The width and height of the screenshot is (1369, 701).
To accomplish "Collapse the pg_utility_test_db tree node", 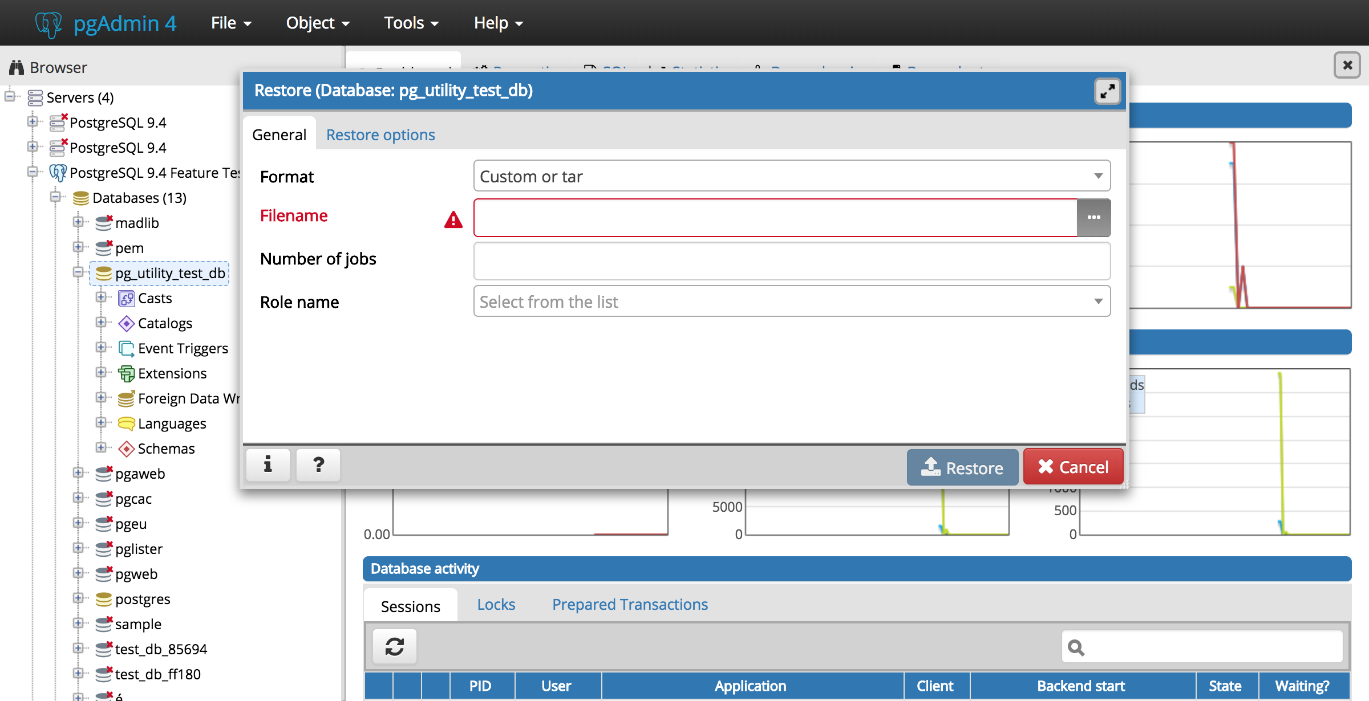I will [78, 272].
